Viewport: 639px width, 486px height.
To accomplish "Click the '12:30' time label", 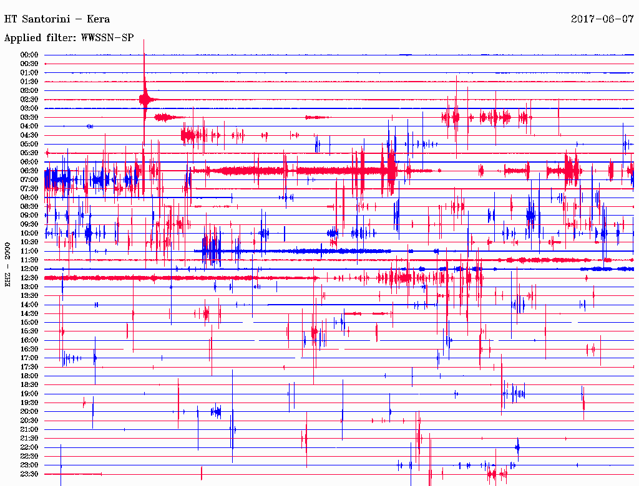I will 29,278.
